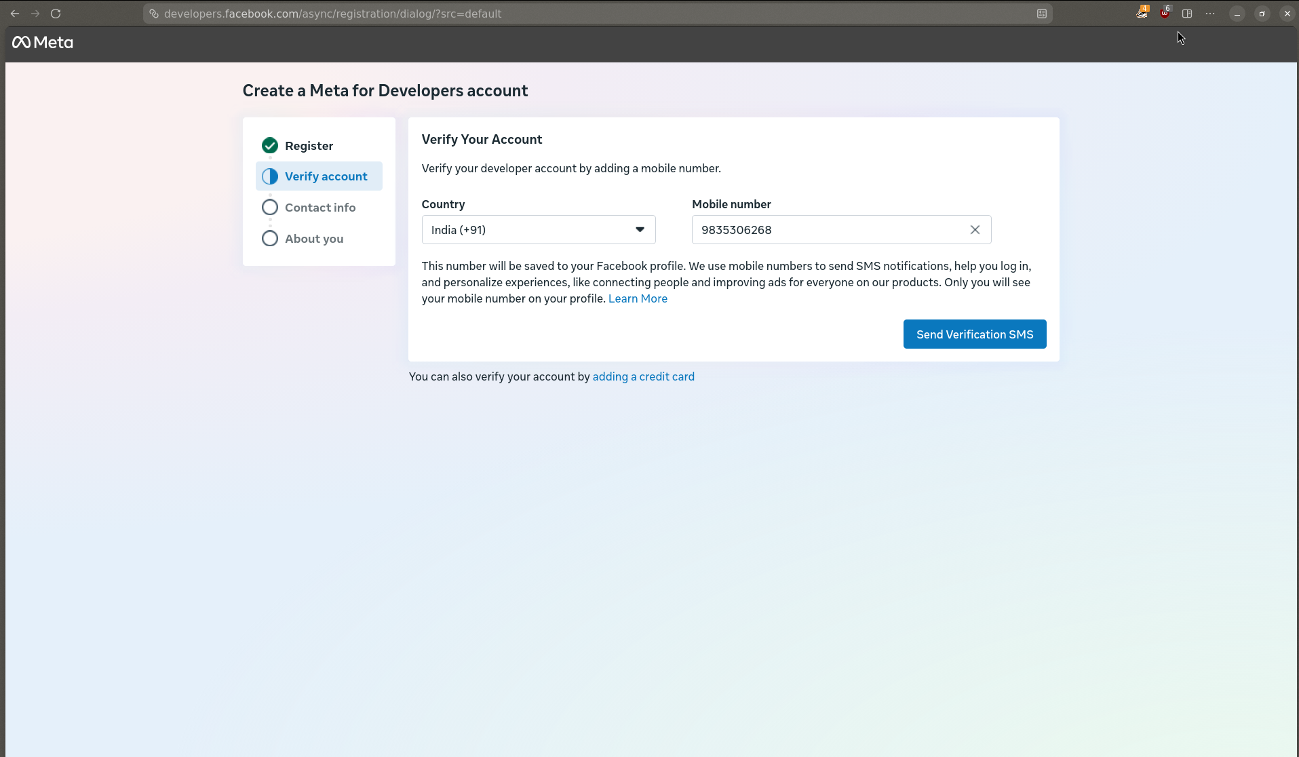Viewport: 1299px width, 757px height.
Task: Click the green Register checkmark icon
Action: 270,145
